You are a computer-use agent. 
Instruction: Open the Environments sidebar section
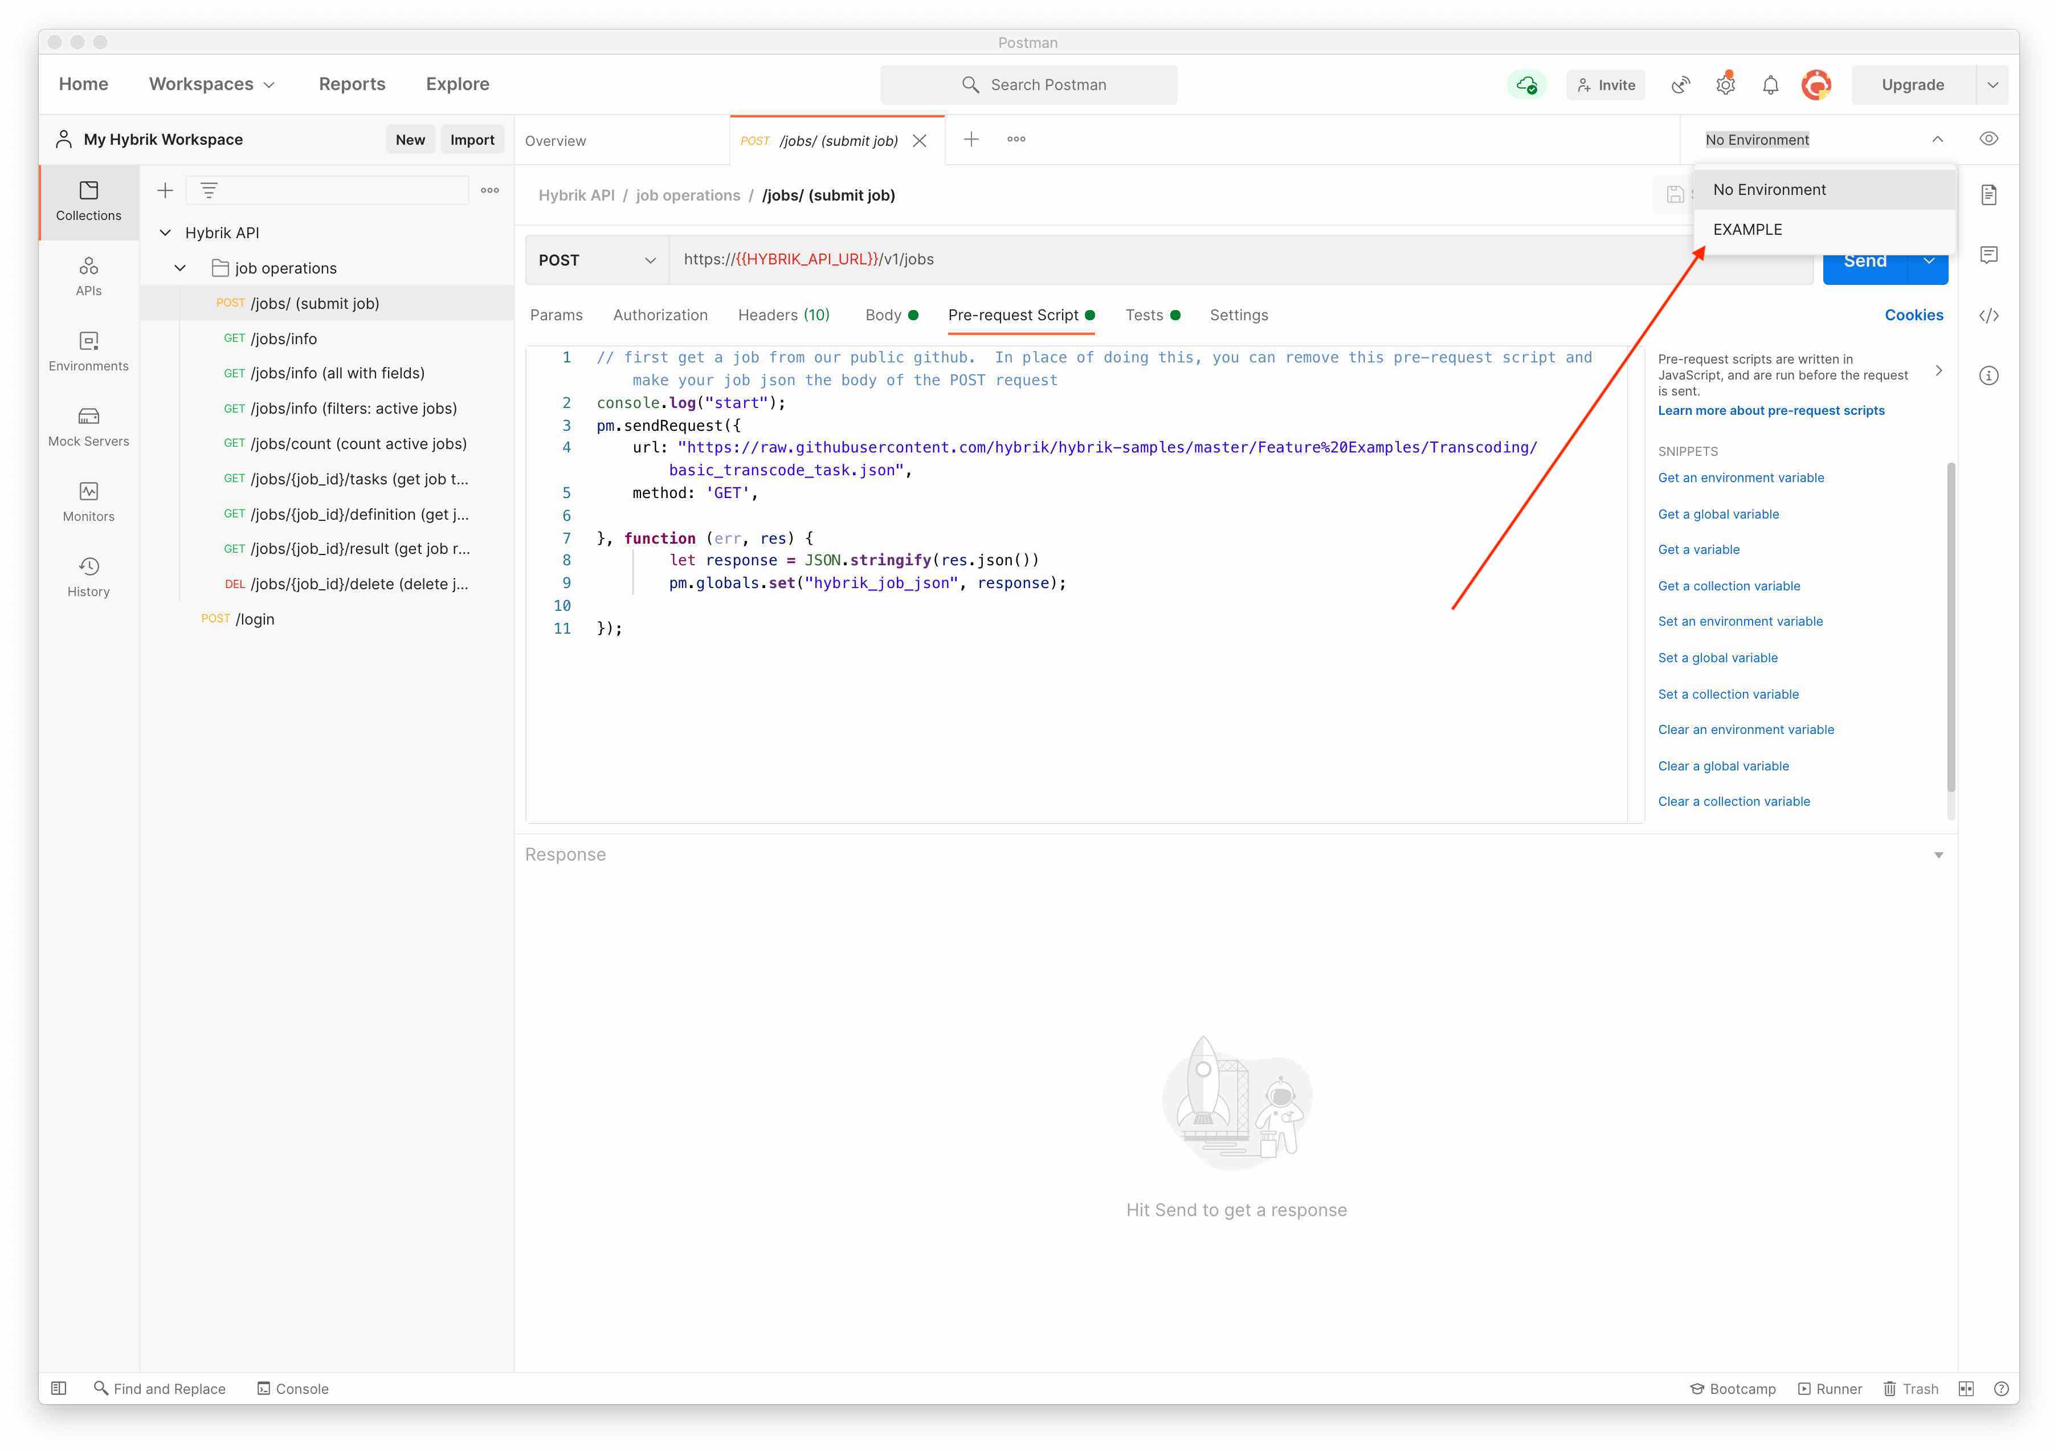(88, 352)
